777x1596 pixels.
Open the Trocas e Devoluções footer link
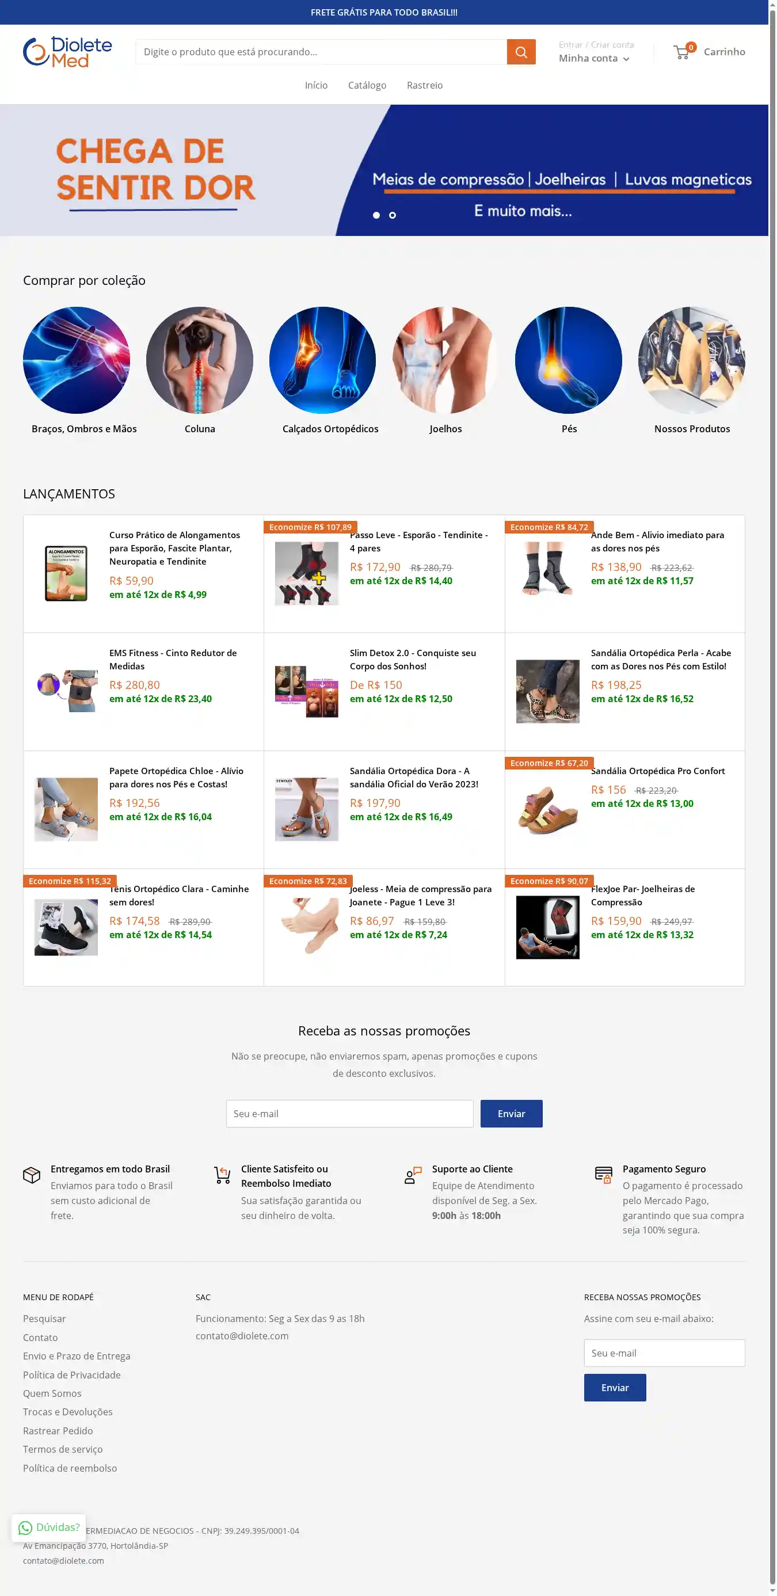pyautogui.click(x=67, y=1411)
